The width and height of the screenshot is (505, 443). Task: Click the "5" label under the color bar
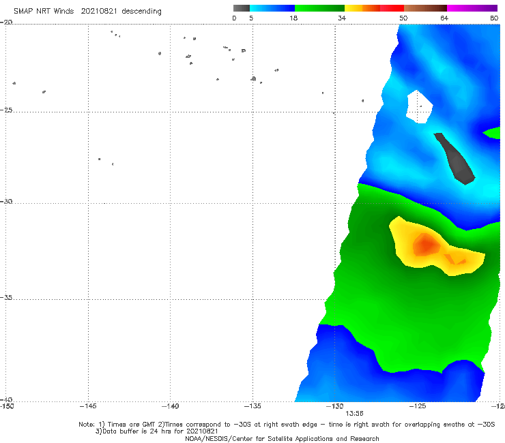tap(251, 18)
